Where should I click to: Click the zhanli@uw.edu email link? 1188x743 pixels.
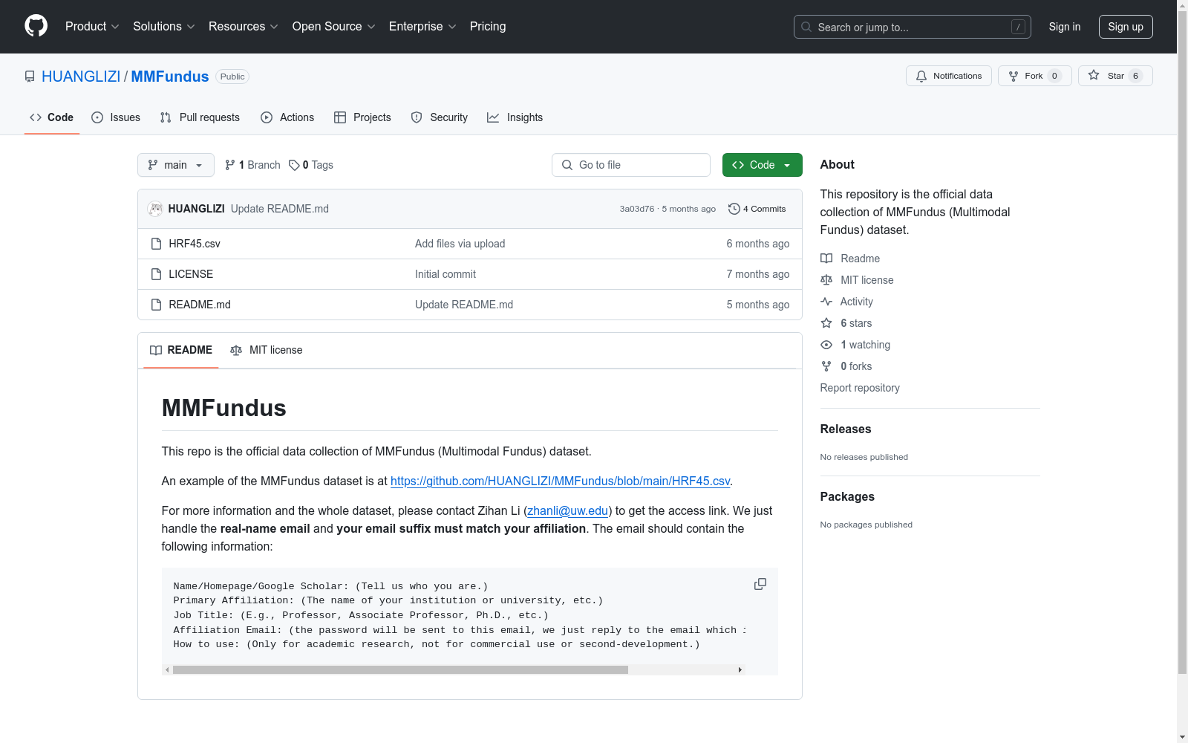[x=567, y=510]
